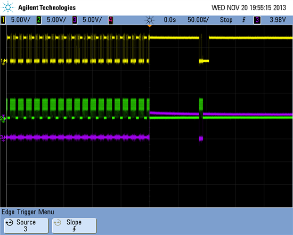Select the green channel 2 indicator
The height and width of the screenshot is (235, 293).
[x=39, y=20]
